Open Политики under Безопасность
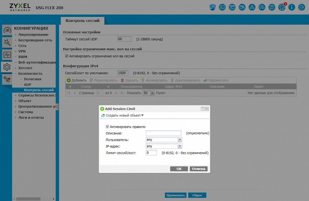The image size is (309, 201). 32,79
